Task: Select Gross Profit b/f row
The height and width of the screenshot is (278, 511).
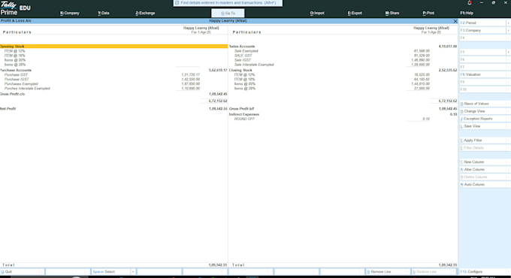Action: pyautogui.click(x=343, y=108)
